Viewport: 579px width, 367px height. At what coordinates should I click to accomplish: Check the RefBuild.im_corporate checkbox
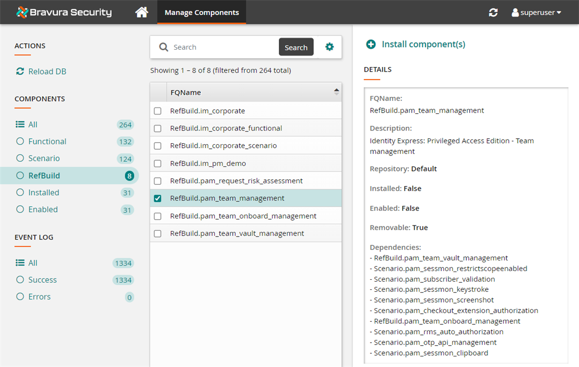point(157,111)
